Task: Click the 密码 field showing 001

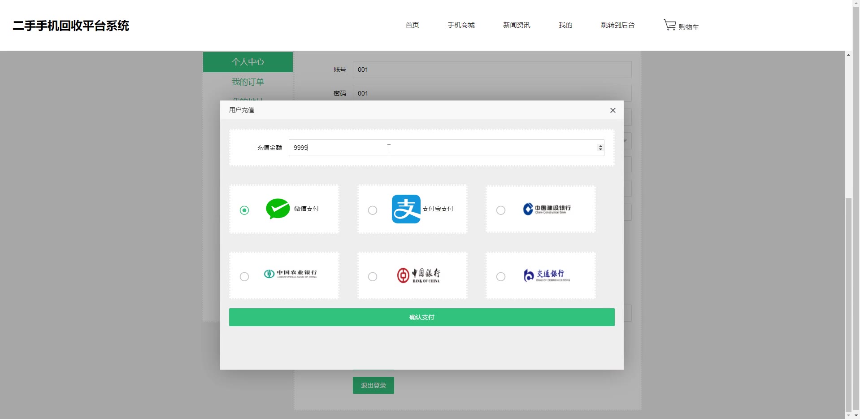Action: 492,93
